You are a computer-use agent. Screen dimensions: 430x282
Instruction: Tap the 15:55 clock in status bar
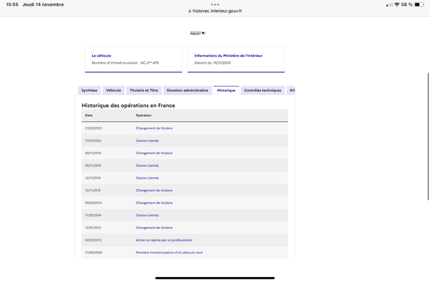click(12, 5)
